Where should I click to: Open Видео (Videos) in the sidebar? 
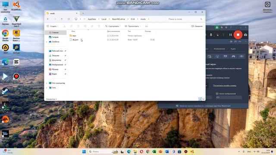56,74
